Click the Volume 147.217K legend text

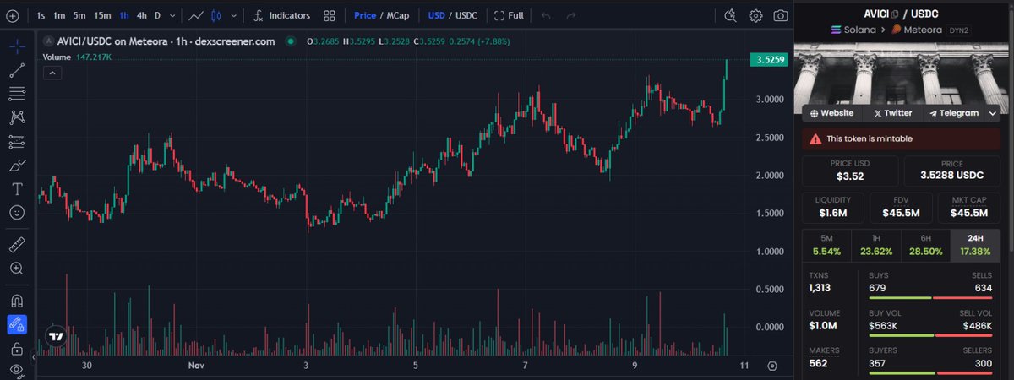78,57
